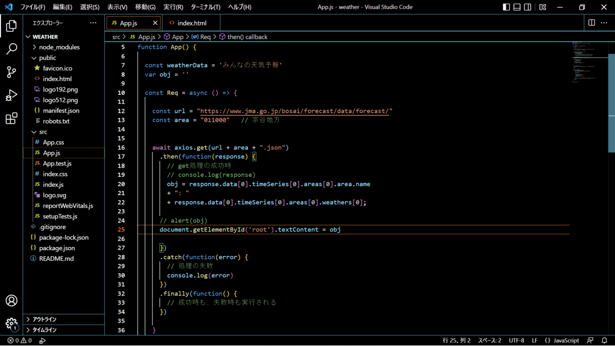Expand the アウトライン section
This screenshot has height=346, width=615.
[x=64, y=319]
